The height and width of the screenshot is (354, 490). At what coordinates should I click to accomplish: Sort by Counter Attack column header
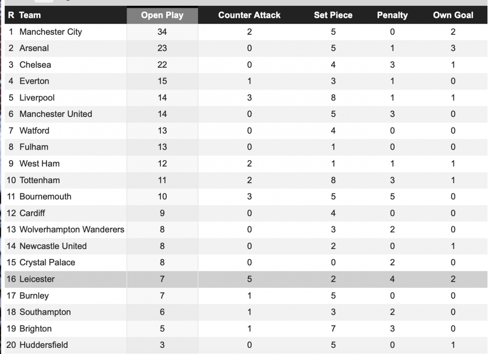(x=249, y=15)
